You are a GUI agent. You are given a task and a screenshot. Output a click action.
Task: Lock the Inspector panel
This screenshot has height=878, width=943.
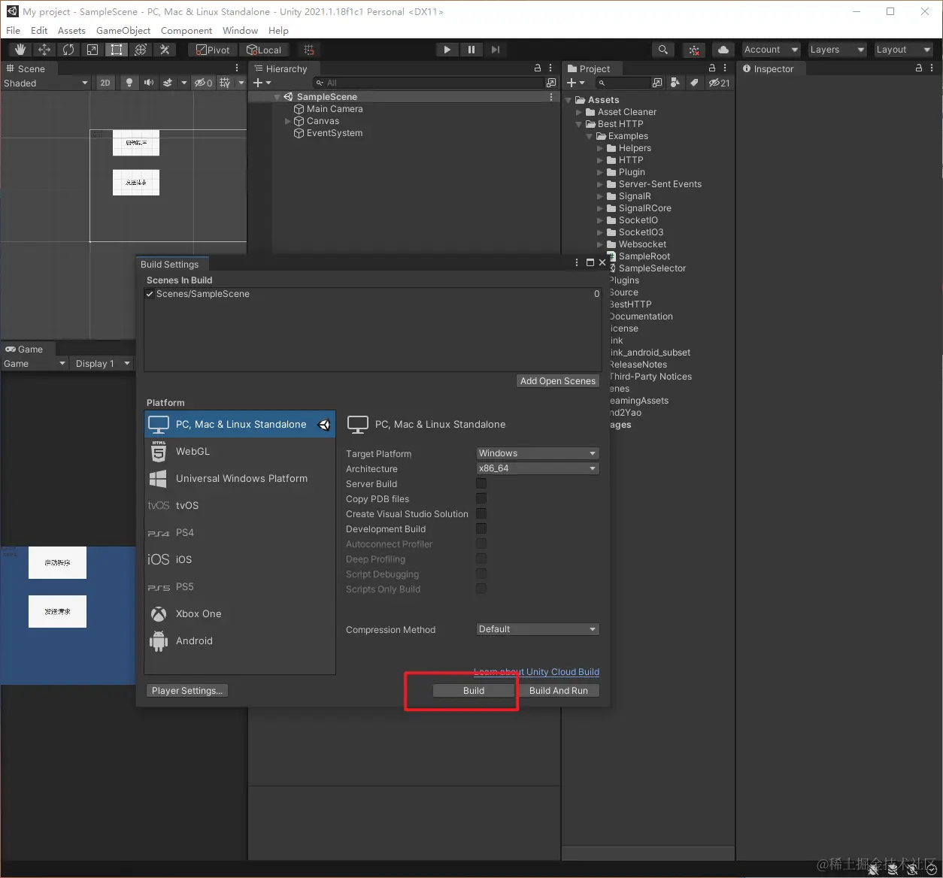(919, 68)
